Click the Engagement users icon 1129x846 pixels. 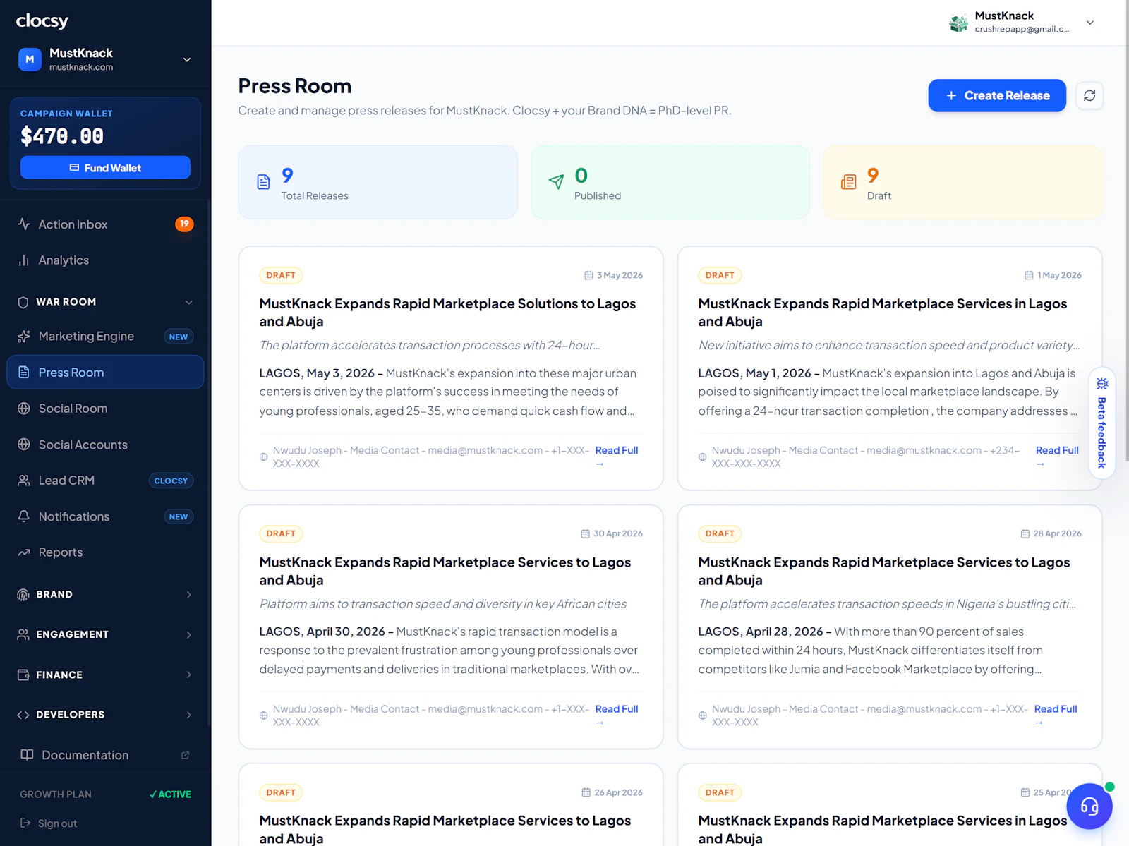[x=23, y=634]
